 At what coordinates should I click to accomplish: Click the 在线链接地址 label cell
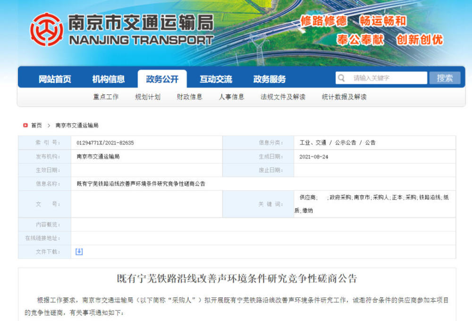pos(44,238)
